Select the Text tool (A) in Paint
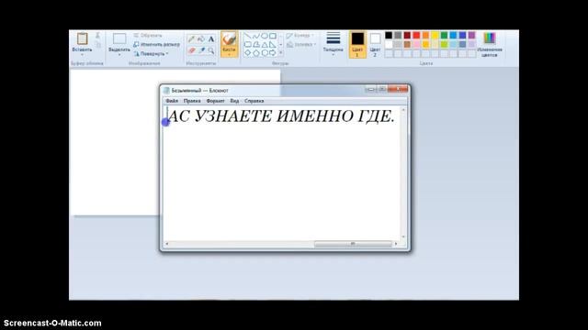This screenshot has height=330, width=588. click(211, 38)
